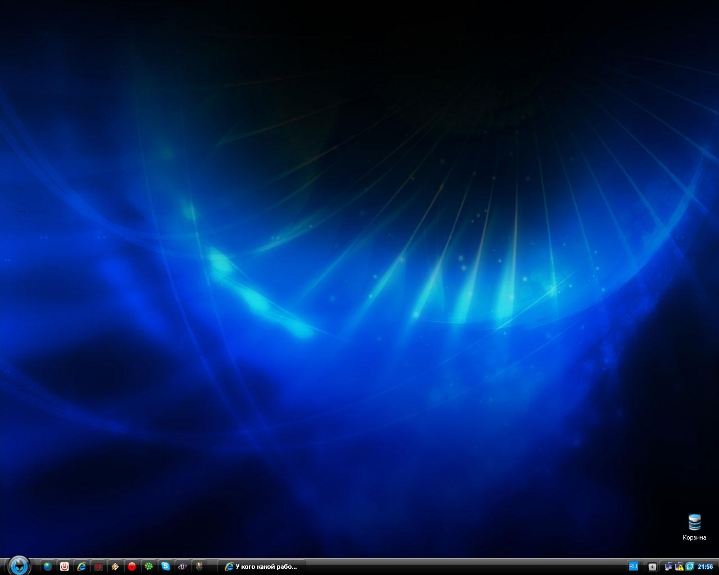719x575 pixels.
Task: Open the network icon with warning sign
Action: click(679, 567)
